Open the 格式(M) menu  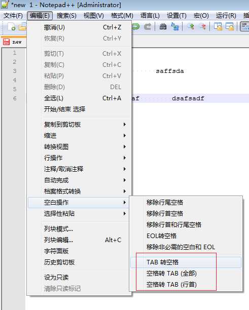[x=122, y=15]
